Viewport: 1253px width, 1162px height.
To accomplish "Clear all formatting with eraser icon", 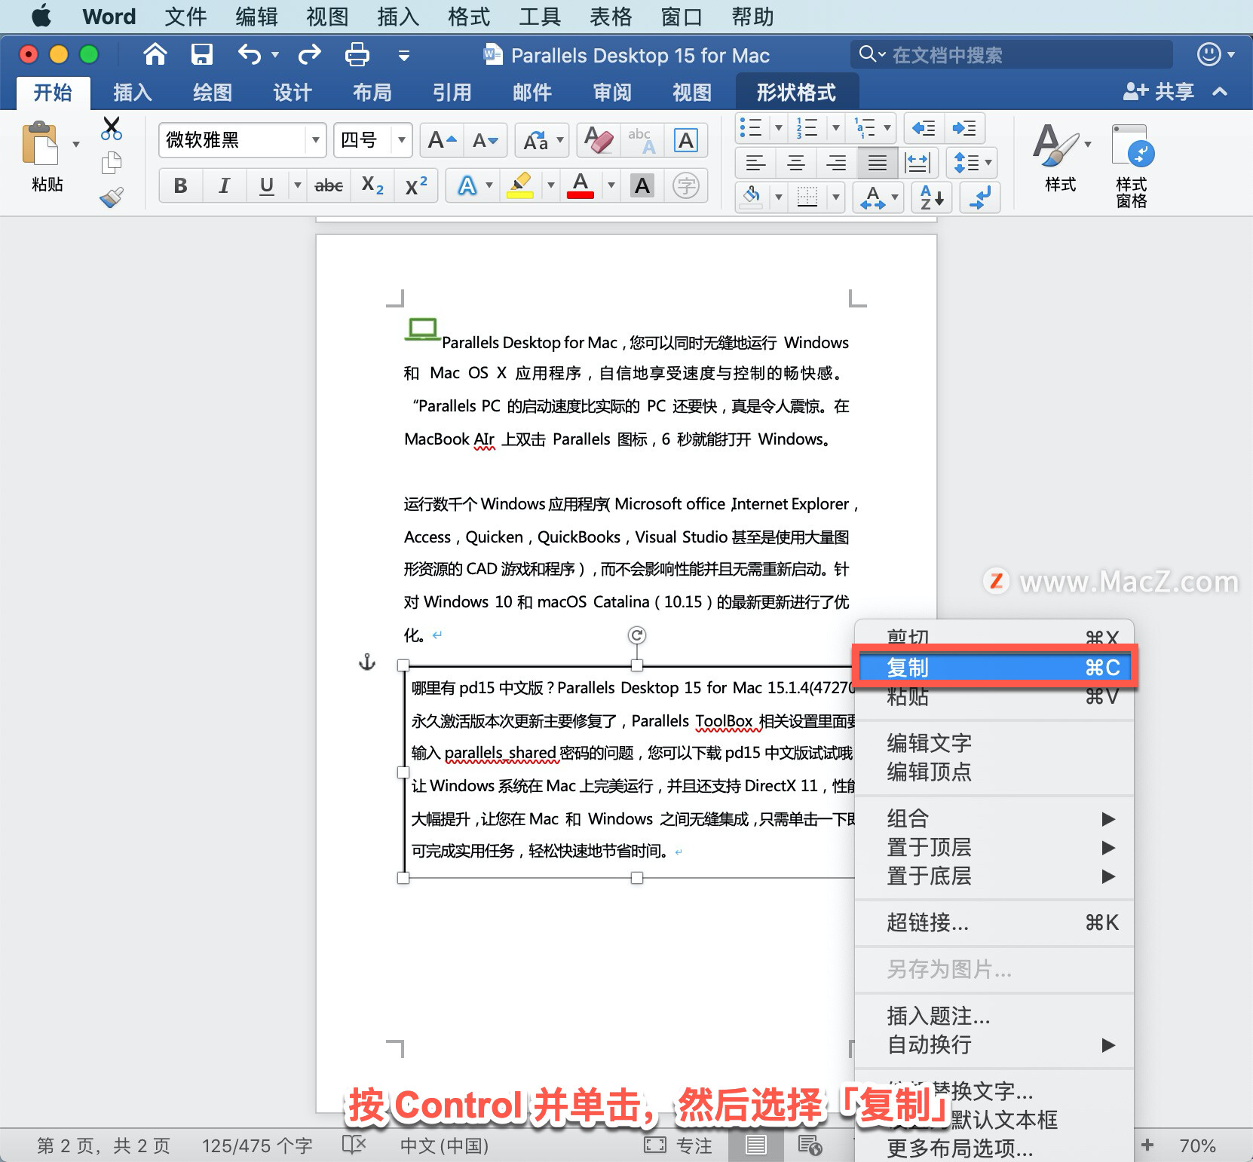I will pos(599,140).
